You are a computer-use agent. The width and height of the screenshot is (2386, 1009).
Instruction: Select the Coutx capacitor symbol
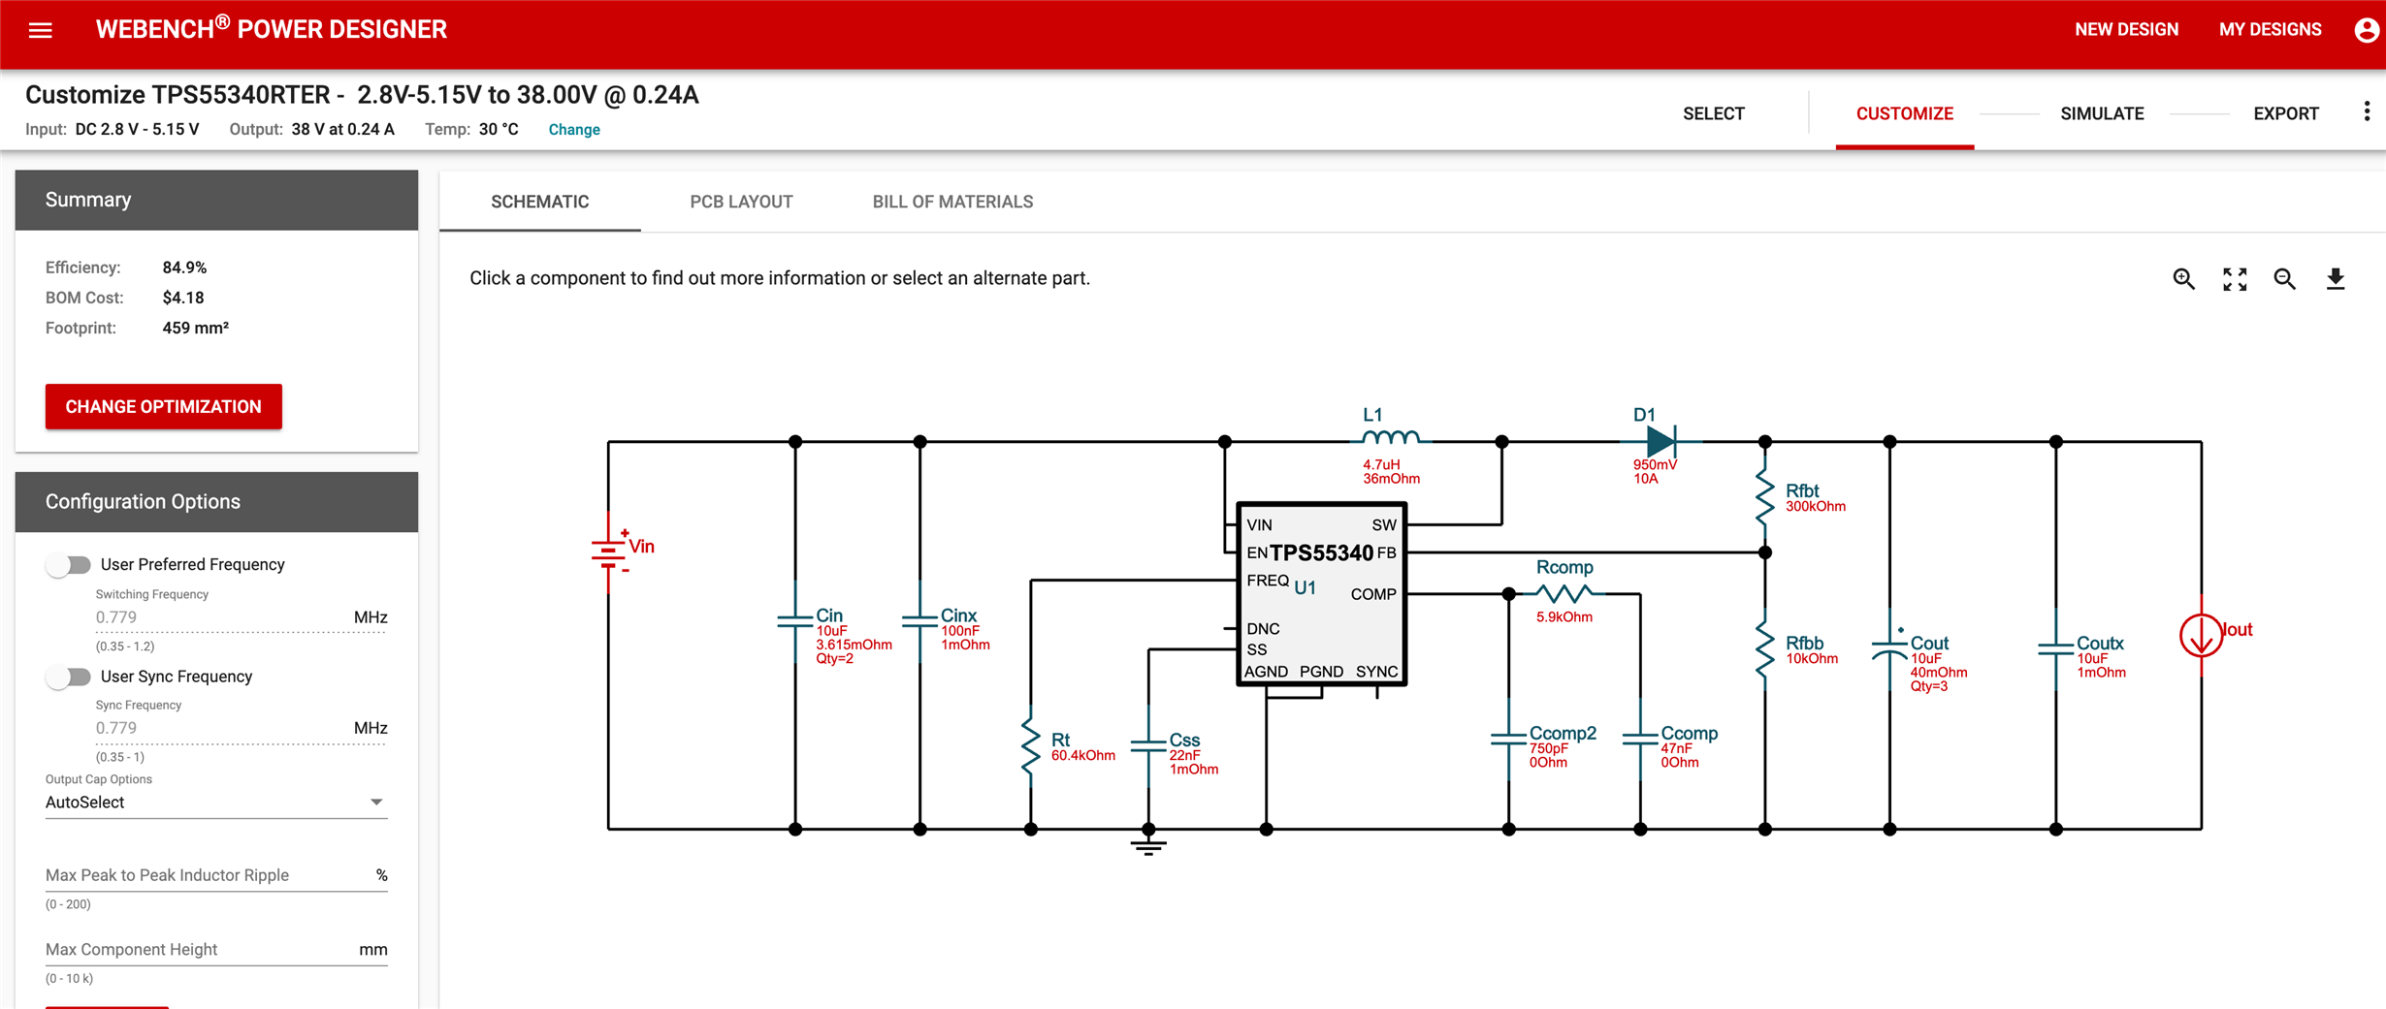(2055, 647)
